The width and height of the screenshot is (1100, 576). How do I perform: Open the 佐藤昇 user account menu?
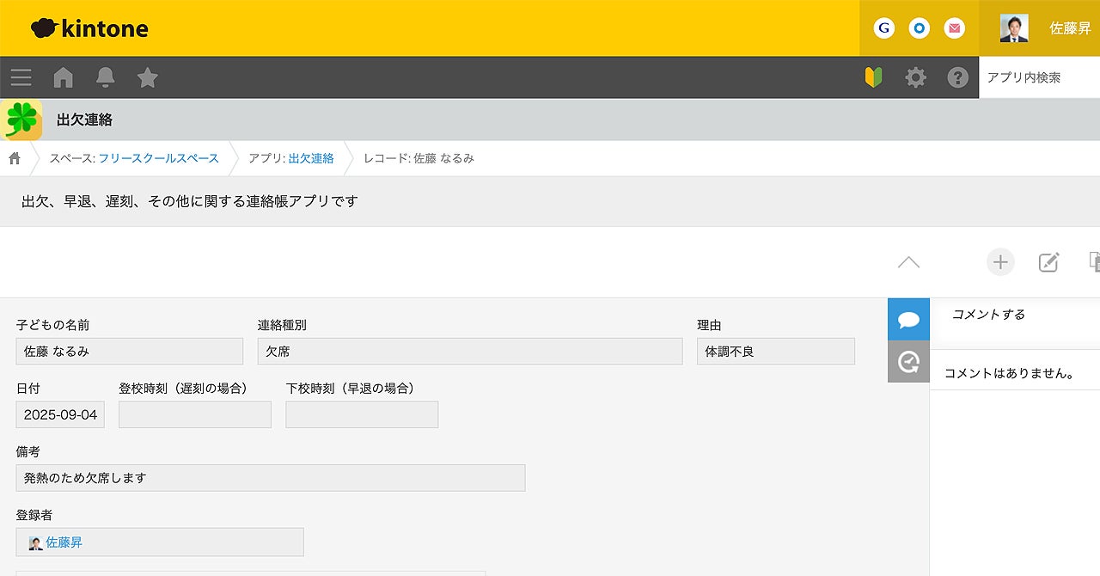[x=1070, y=28]
